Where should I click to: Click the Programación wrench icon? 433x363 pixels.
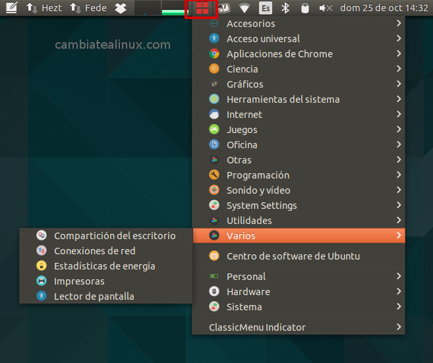(x=214, y=175)
